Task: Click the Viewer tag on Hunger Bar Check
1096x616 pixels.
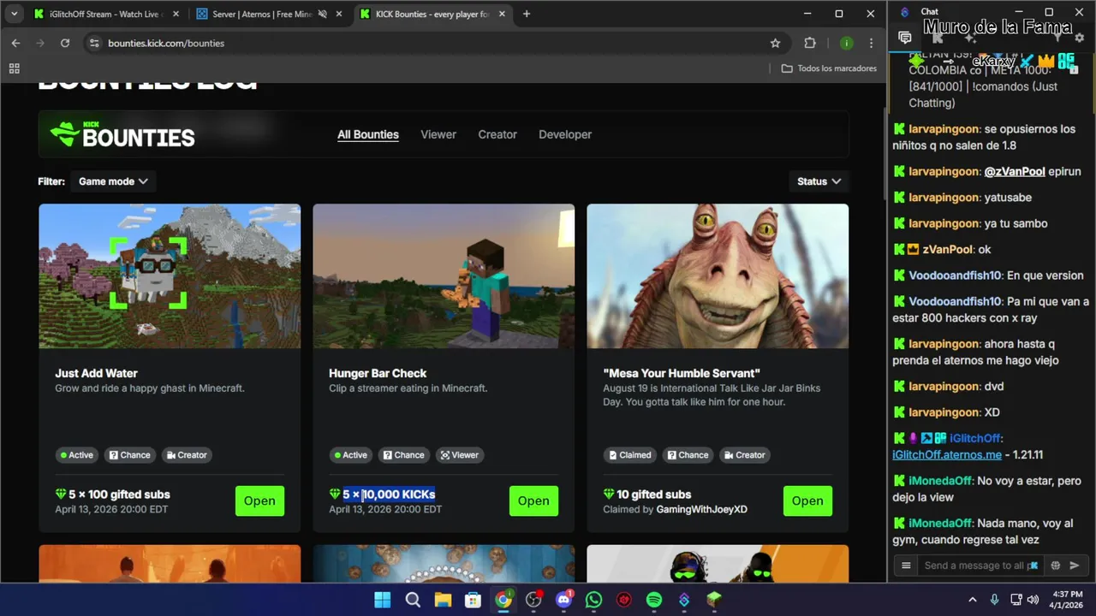Action: pyautogui.click(x=460, y=455)
